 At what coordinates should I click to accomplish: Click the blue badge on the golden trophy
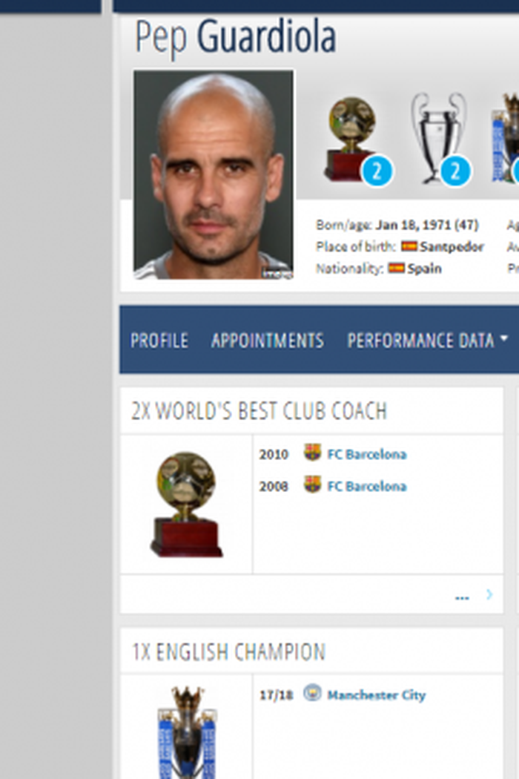point(377,171)
